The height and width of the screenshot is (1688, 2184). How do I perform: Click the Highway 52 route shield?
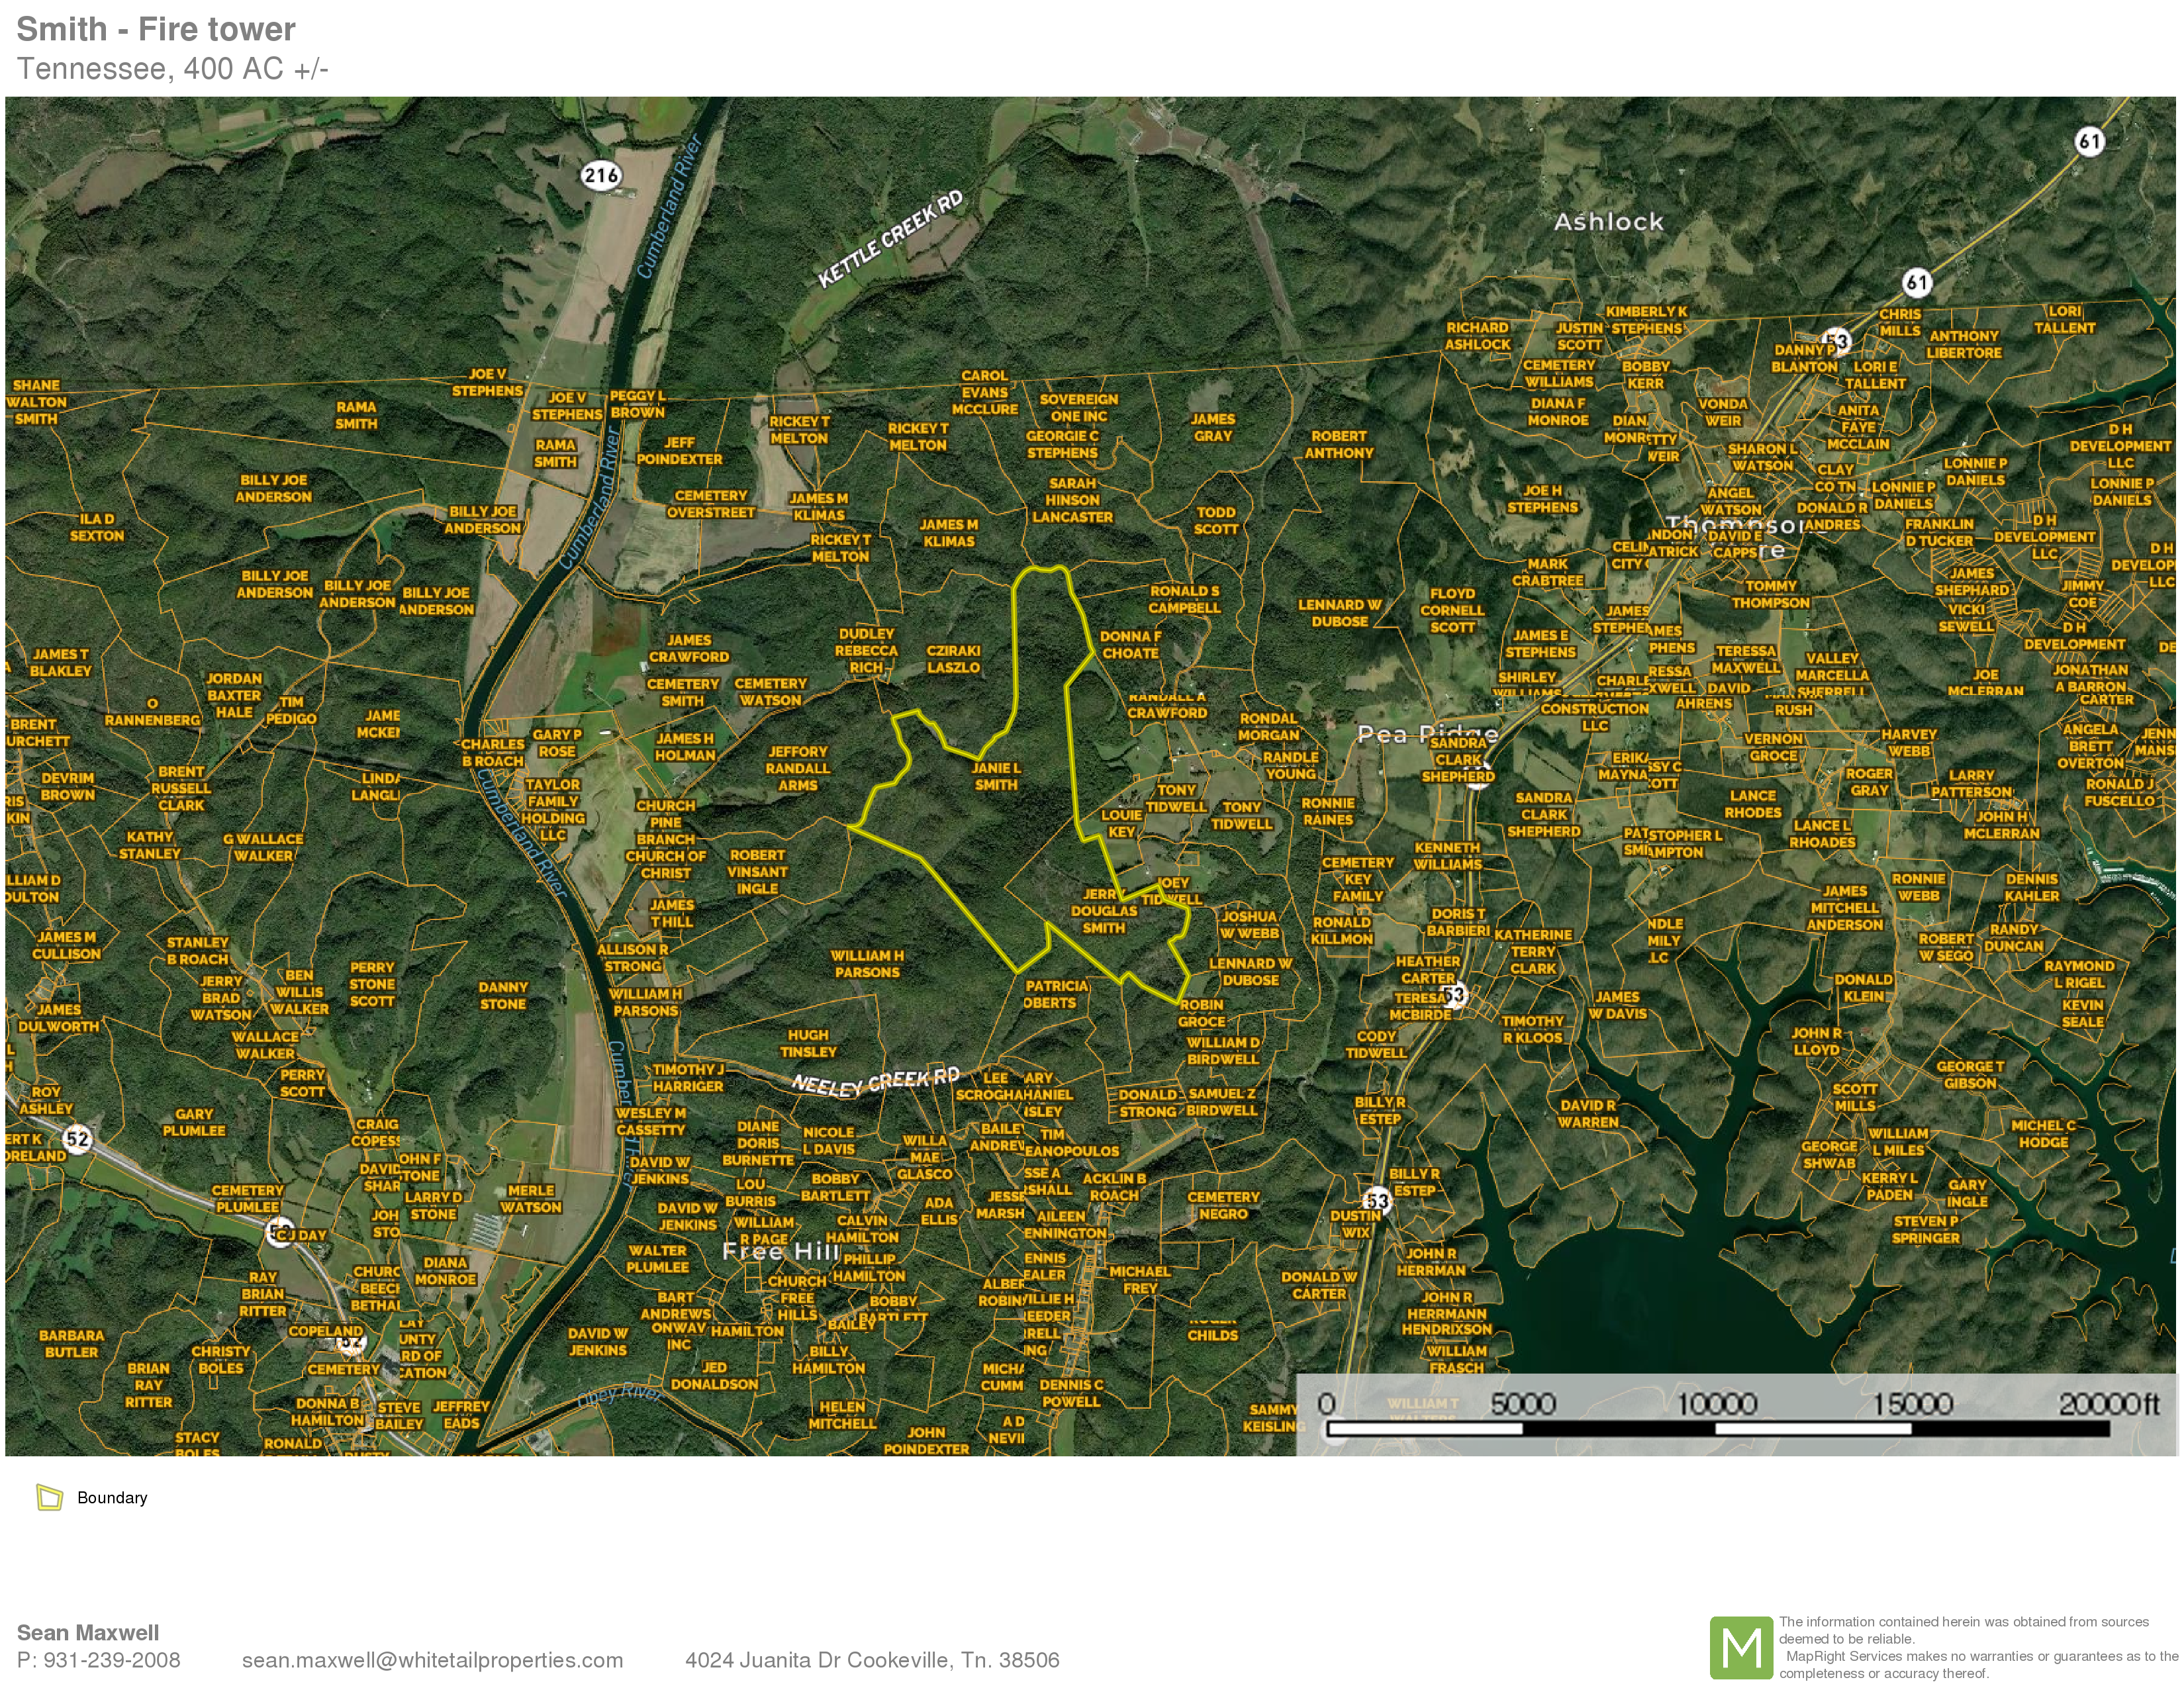tap(77, 1138)
